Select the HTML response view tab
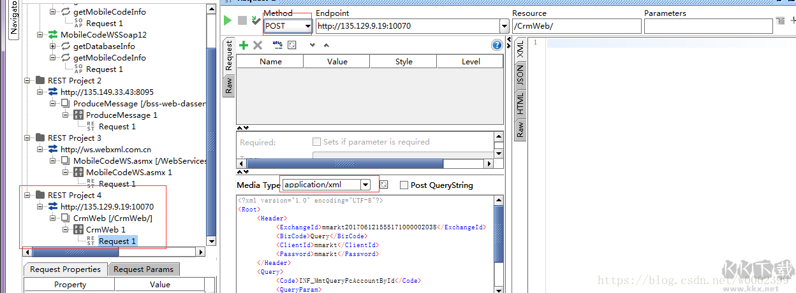 pos(520,103)
